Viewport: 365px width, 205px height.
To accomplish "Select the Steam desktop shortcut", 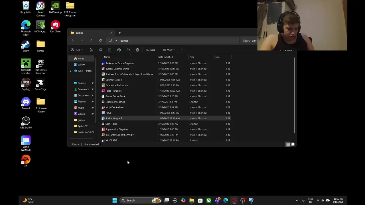I will [x=26, y=46].
